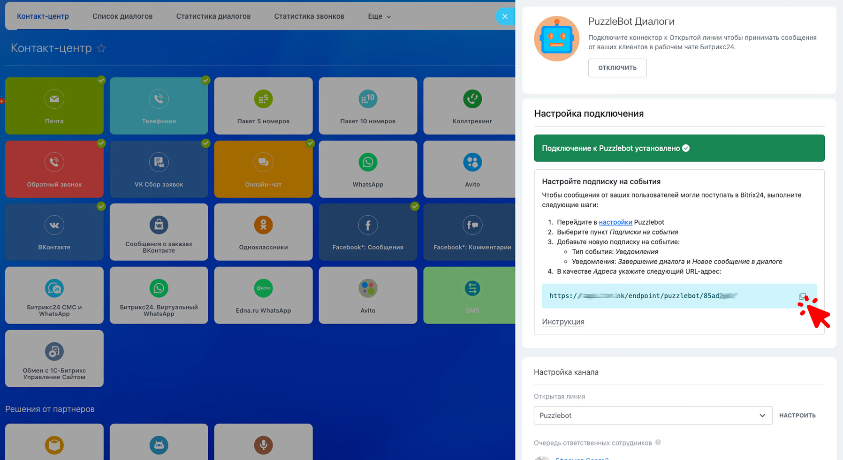The image size is (843, 460).
Task: Add Контакт-центр to favorites with the star
Action: pos(101,48)
